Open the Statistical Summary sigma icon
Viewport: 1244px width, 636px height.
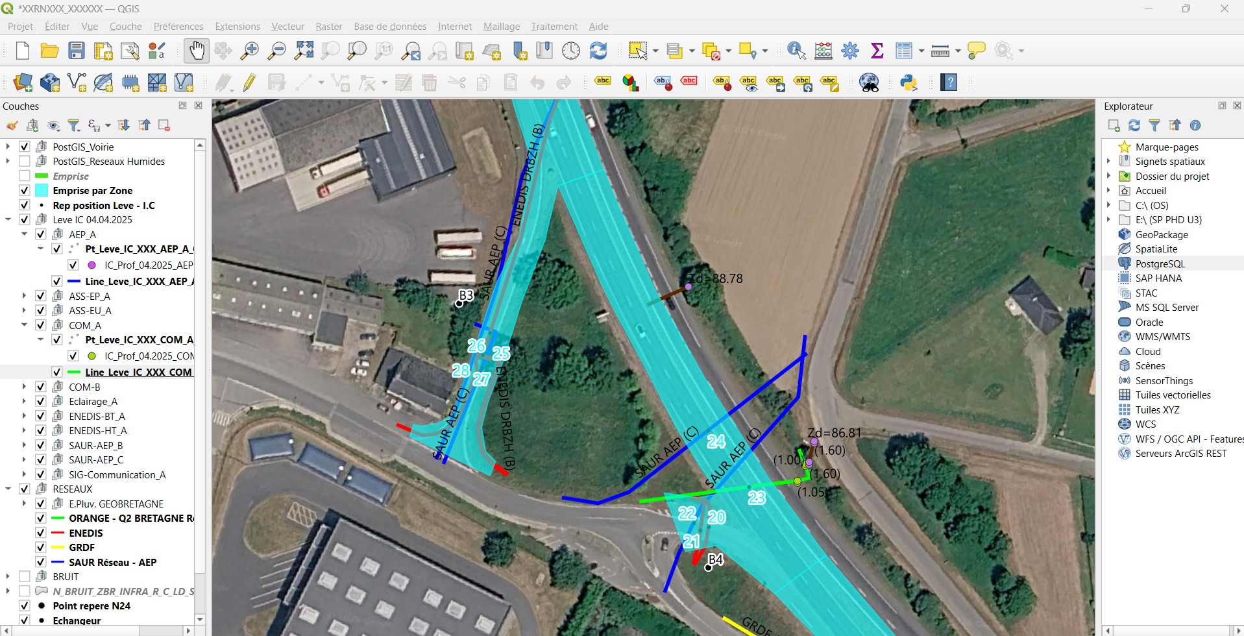coord(877,51)
